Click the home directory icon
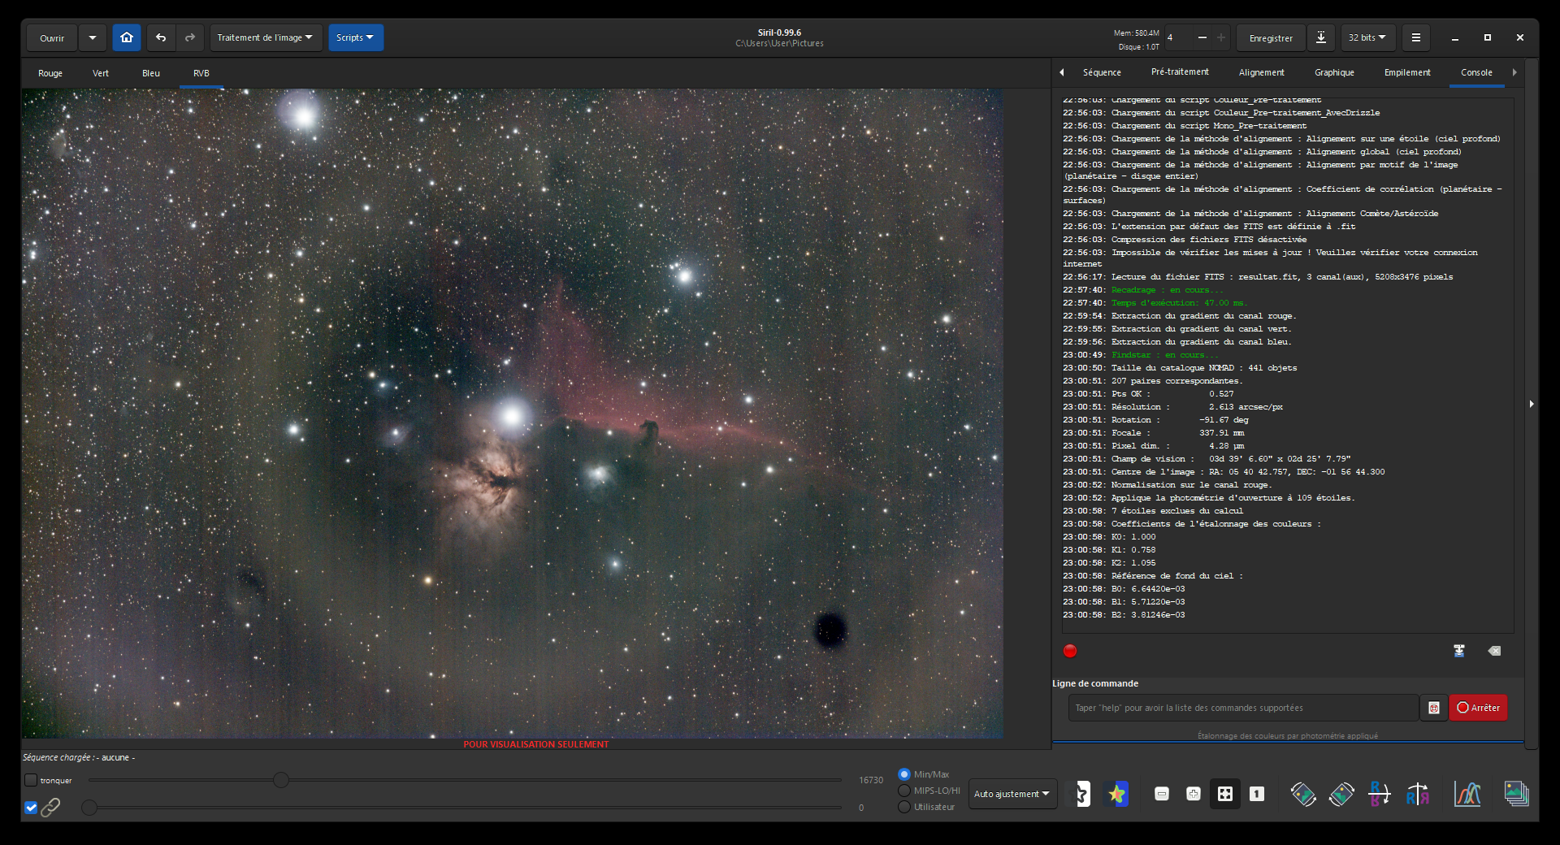The width and height of the screenshot is (1560, 845). tap(127, 37)
